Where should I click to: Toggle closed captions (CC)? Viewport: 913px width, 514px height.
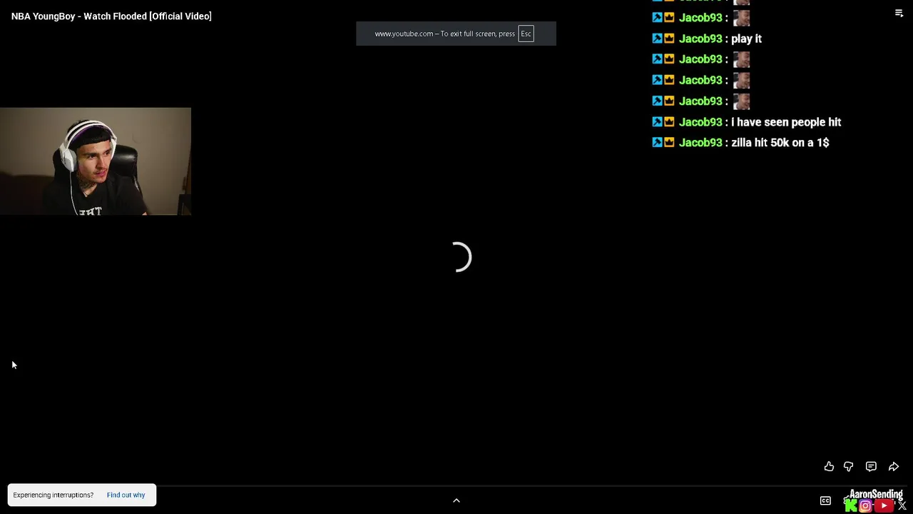coord(825,501)
